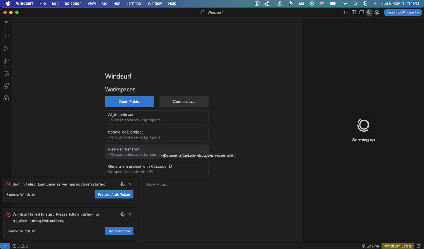Open Spotlight search in menu bar
The width and height of the screenshot is (424, 249).
click(355, 4)
